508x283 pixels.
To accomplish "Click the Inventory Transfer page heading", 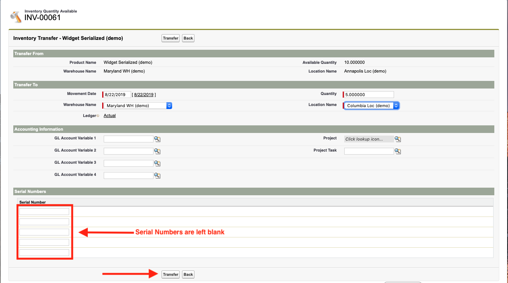I will tap(68, 38).
